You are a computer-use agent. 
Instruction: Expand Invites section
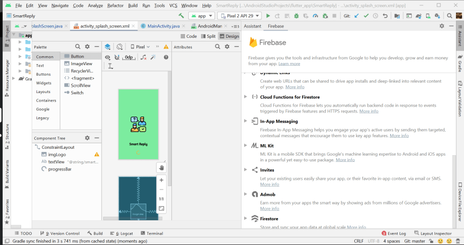point(245,170)
